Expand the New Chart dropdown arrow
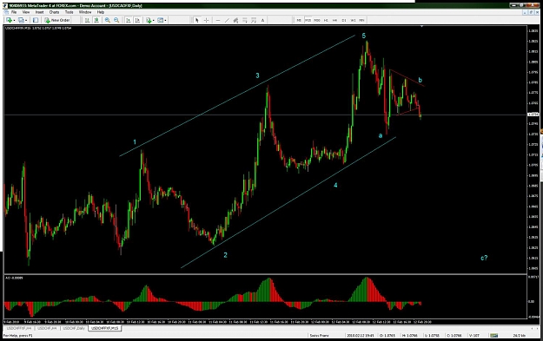This screenshot has width=543, height=341. 14,21
